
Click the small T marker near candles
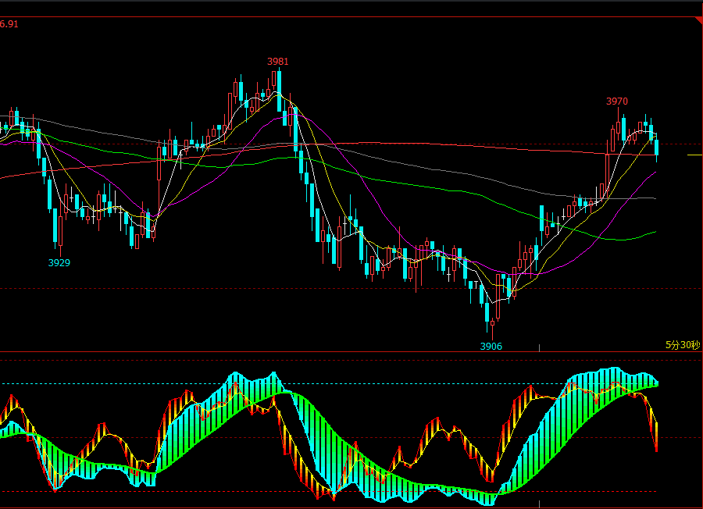(476, 284)
